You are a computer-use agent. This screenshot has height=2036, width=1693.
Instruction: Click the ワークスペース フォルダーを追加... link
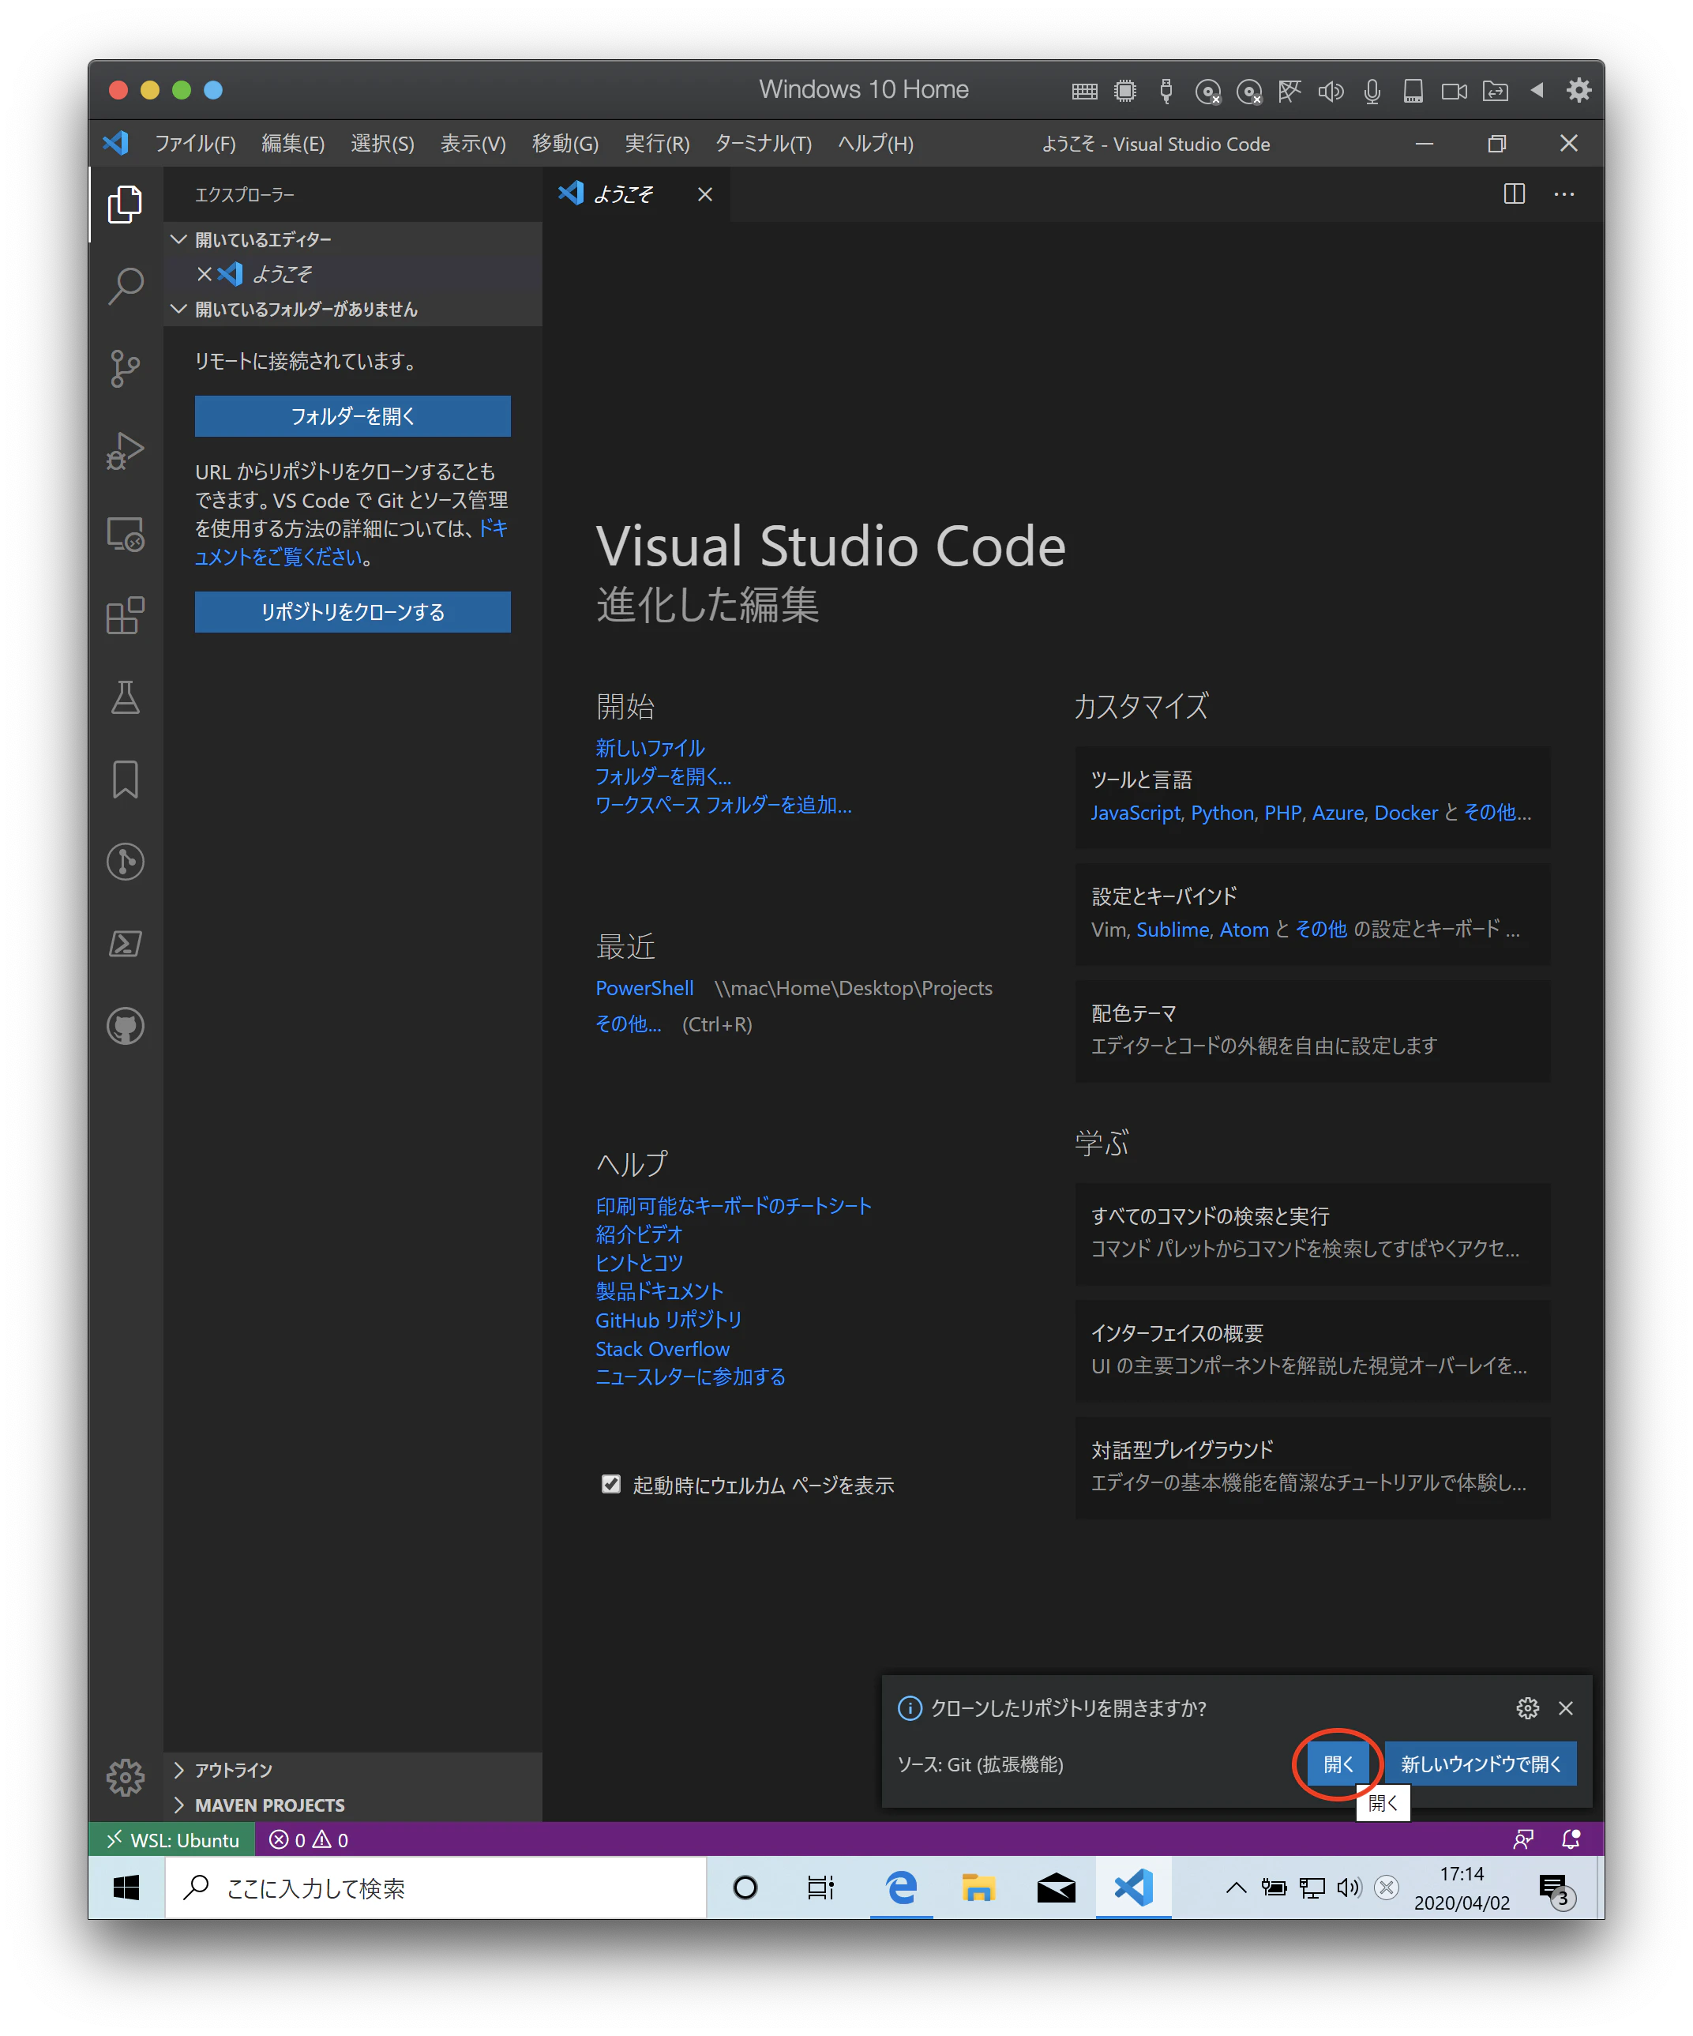point(723,806)
